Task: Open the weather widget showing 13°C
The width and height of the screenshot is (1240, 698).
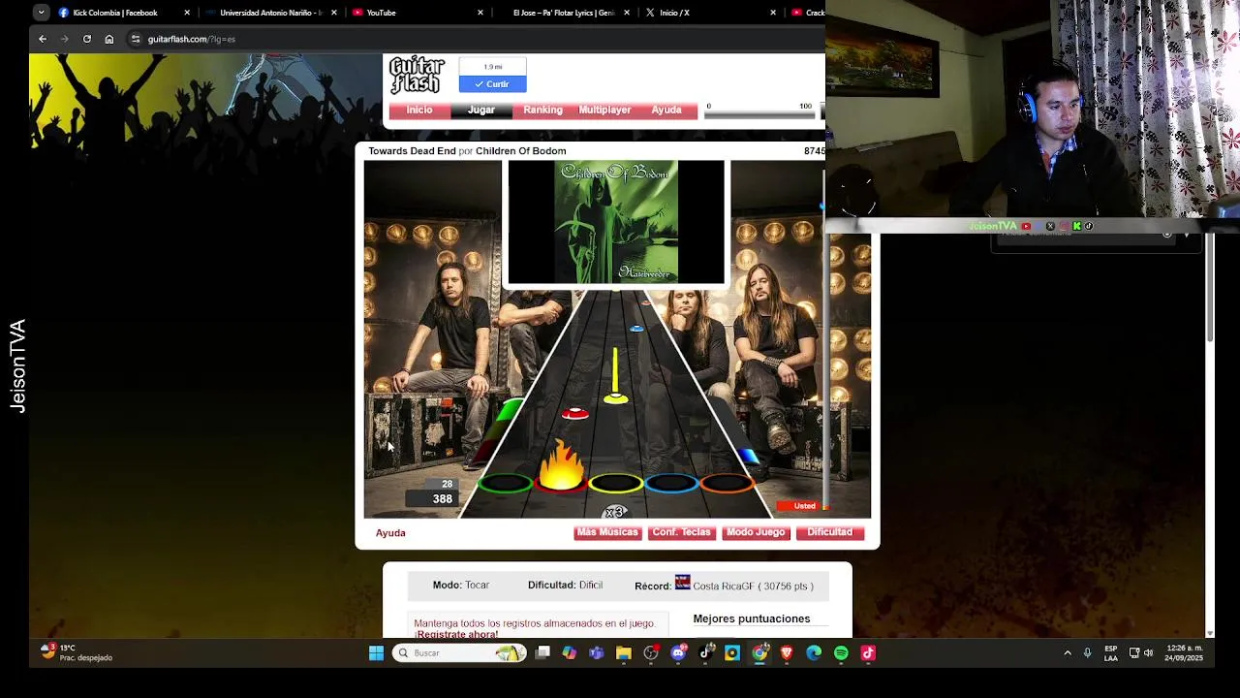Action: point(77,652)
